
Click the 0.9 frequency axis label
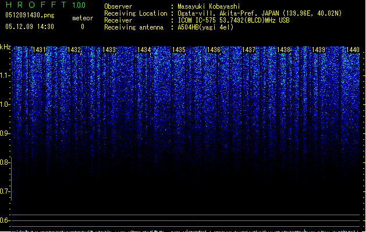[x=5, y=133]
